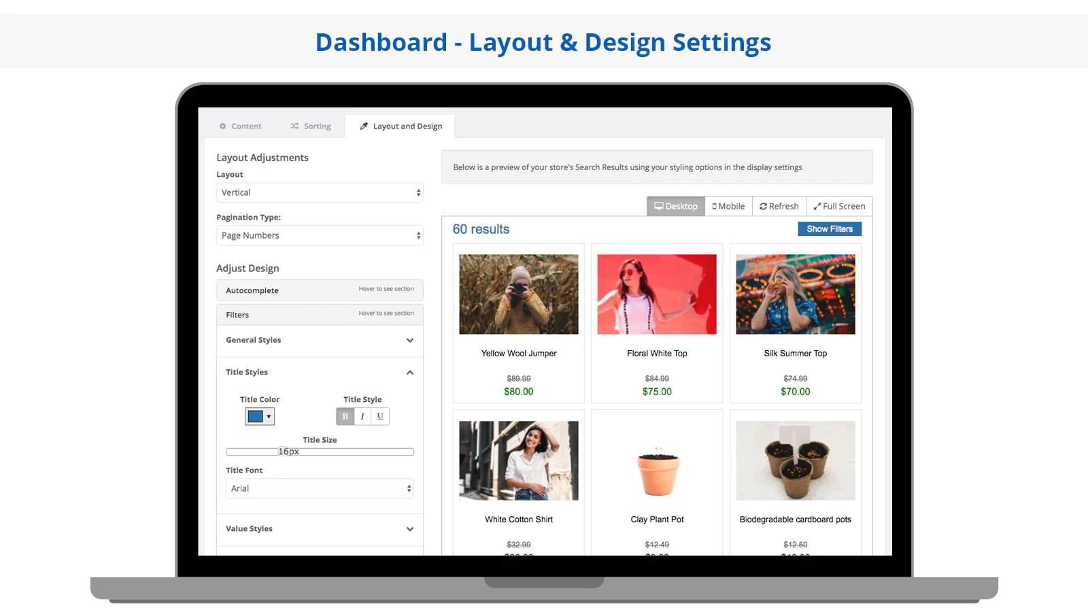Click the $75.00 sale price
Screen dimensions: 1088x612
657,392
